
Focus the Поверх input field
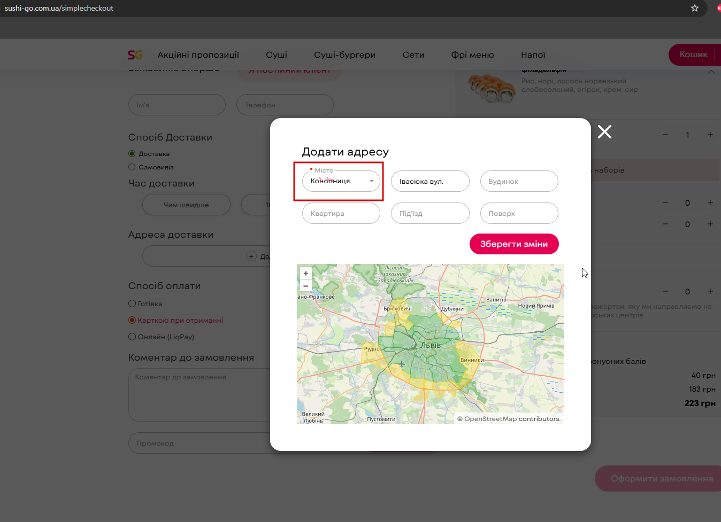tap(519, 213)
